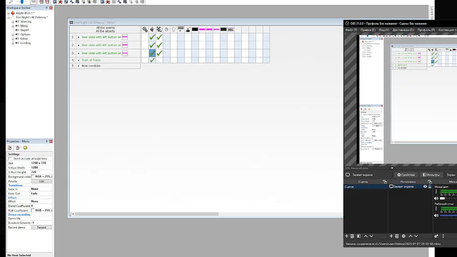Select black object column beside joystick icon
The width and height of the screenshot is (457, 257).
(195, 29)
